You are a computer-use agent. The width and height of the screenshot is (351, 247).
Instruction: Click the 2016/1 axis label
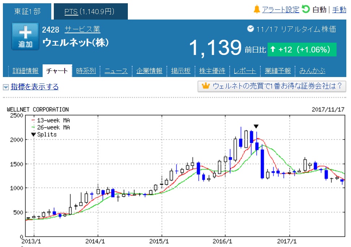(x=222, y=242)
